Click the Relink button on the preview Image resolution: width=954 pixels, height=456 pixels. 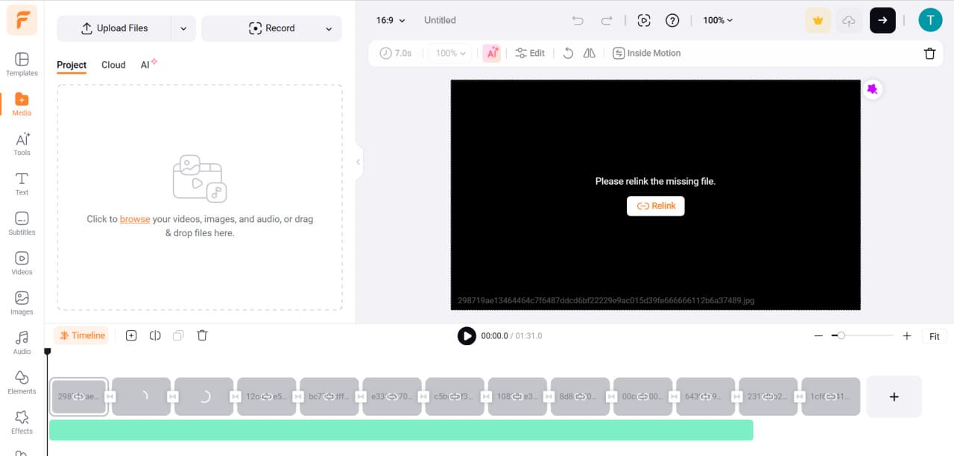point(655,206)
